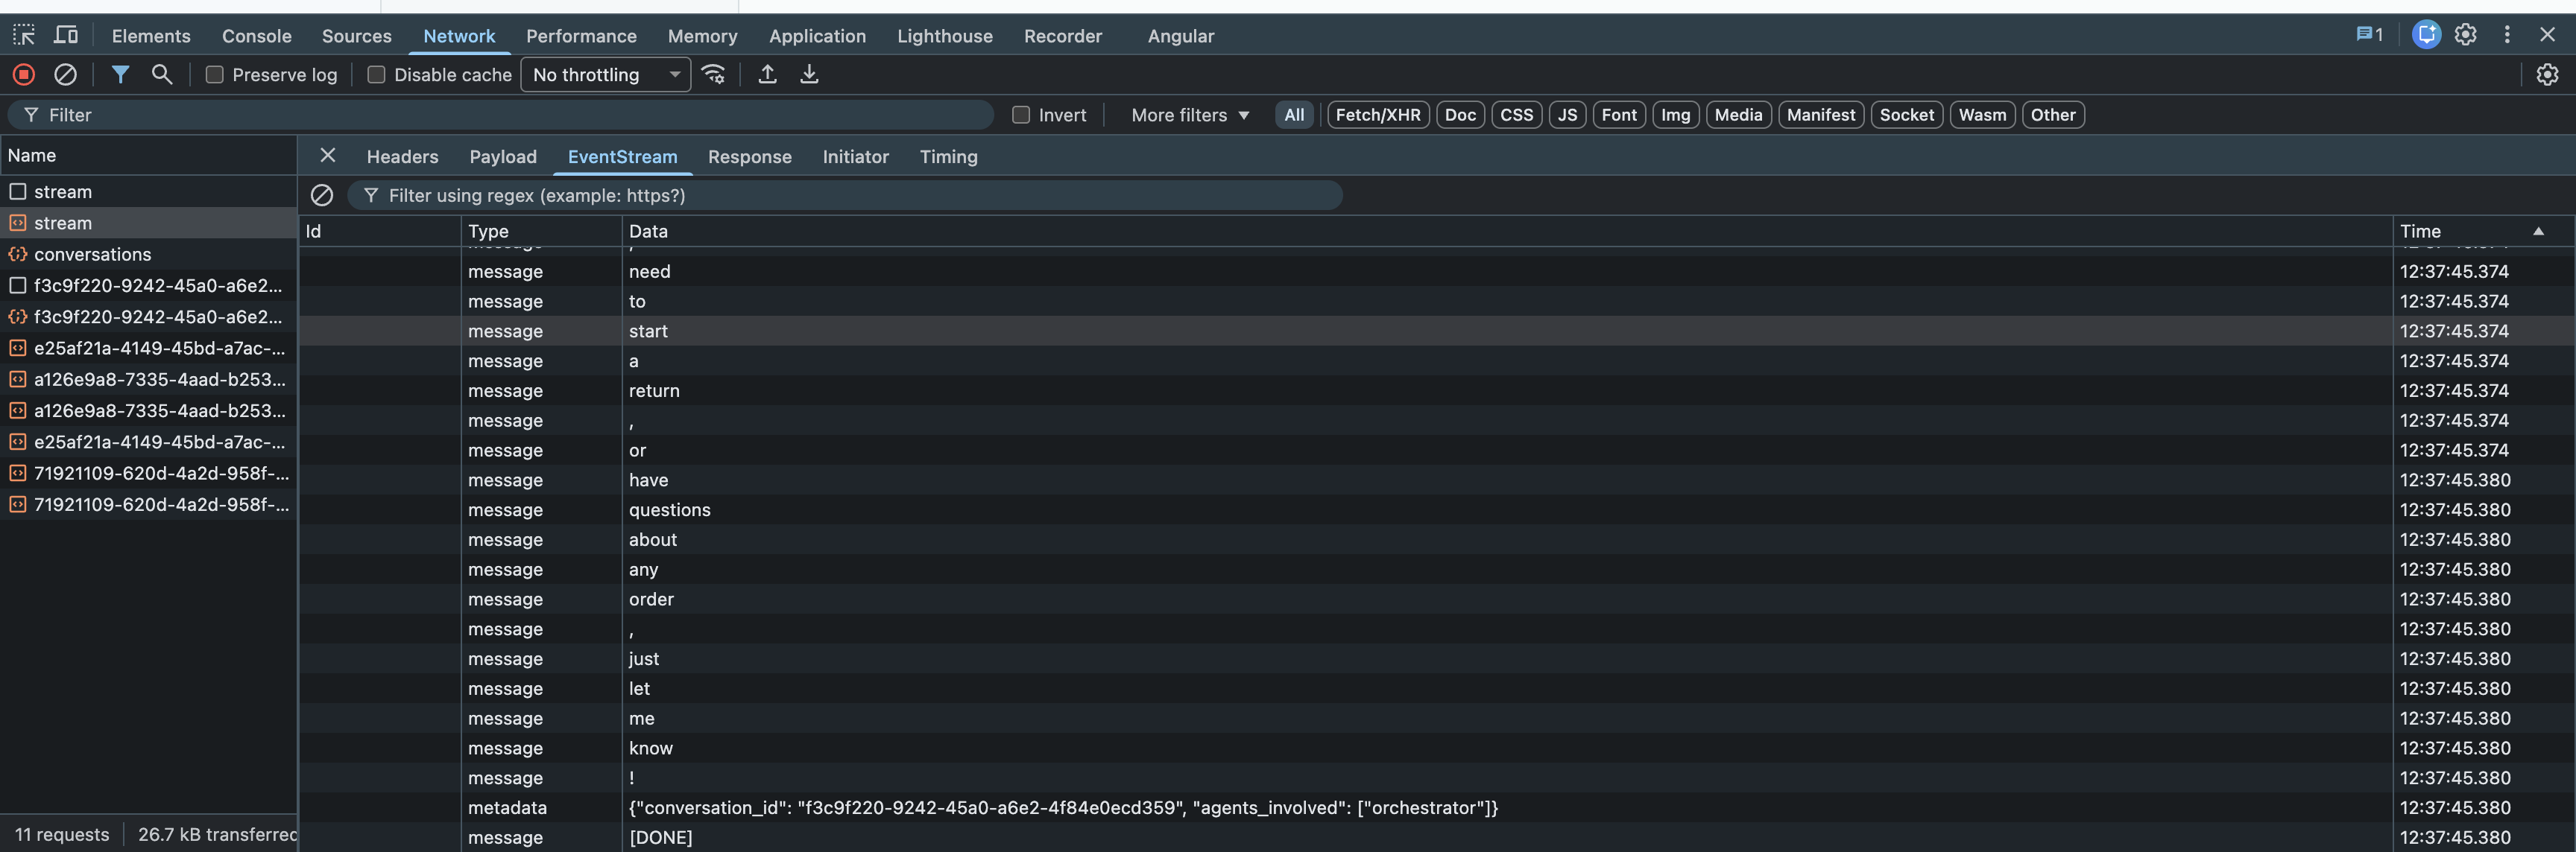
Task: Export requests as HAR file
Action: (x=809, y=74)
